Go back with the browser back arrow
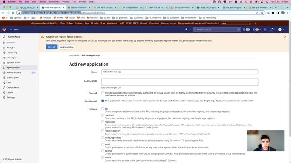Viewport: 291px width, 163px height. coord(3,13)
